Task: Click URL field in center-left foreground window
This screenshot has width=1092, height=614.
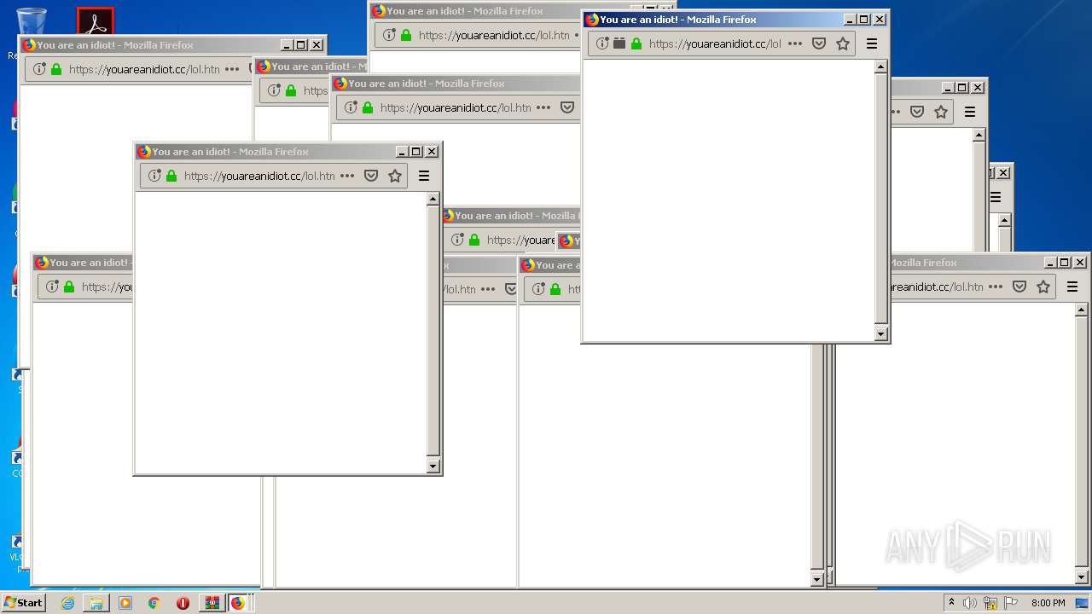Action: click(x=258, y=176)
